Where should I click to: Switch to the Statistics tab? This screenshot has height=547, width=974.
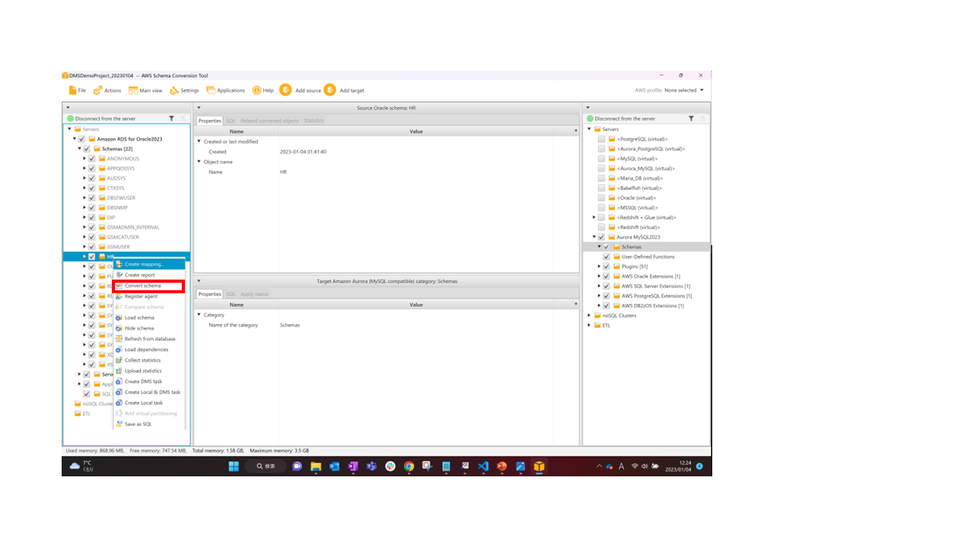coord(314,121)
